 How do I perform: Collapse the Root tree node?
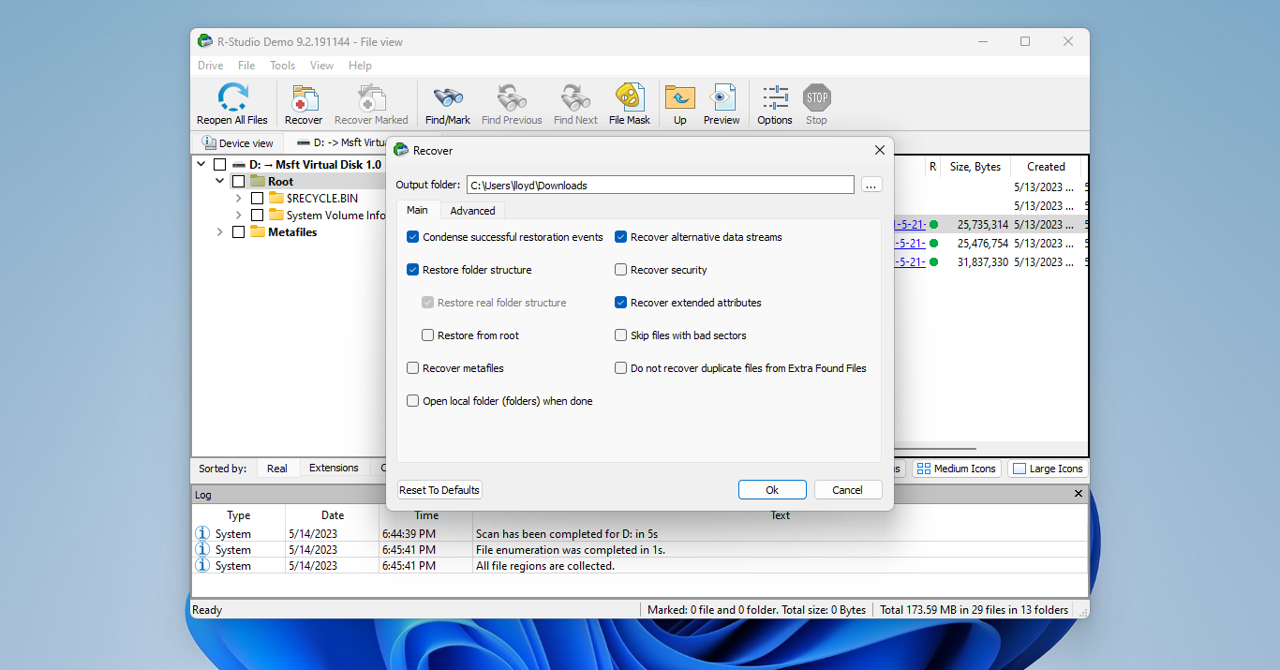coord(220,181)
